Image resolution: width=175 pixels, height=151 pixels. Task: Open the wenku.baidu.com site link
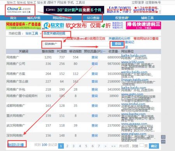click(x=134, y=72)
